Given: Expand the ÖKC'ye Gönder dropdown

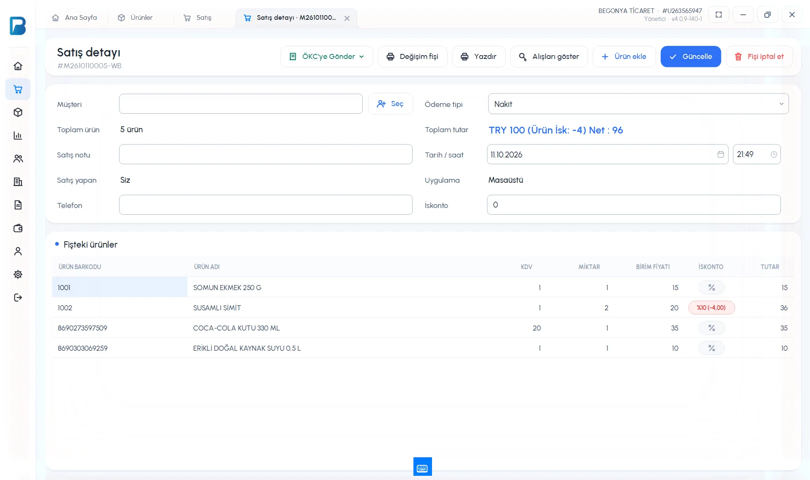Looking at the screenshot, I should [327, 56].
